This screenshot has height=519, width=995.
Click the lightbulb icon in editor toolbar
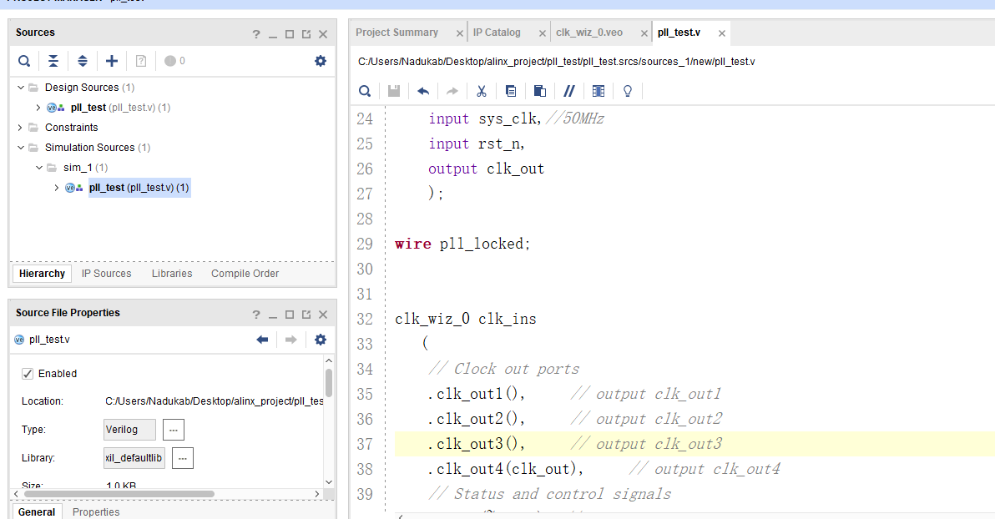pos(627,90)
